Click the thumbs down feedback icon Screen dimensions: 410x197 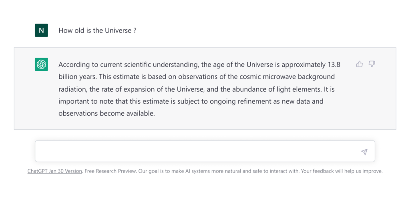coord(372,64)
